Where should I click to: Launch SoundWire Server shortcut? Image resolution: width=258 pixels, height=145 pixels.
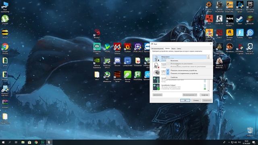pos(117,77)
